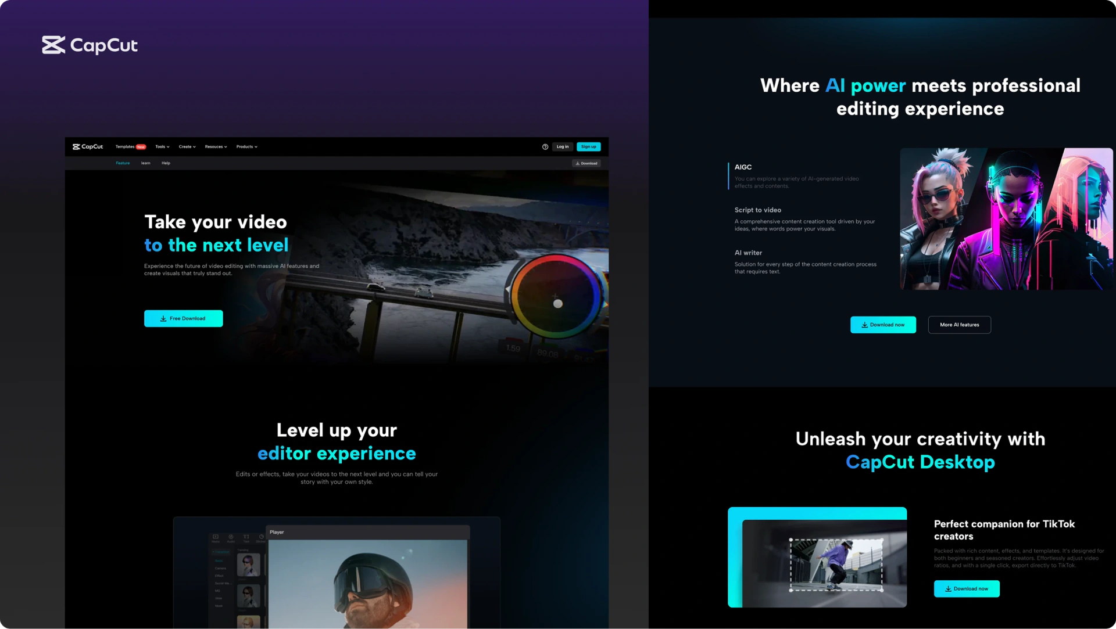Image resolution: width=1116 pixels, height=629 pixels.
Task: Choose Basic in the transition list
Action: [x=219, y=561]
